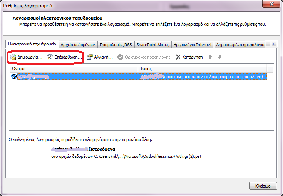The height and width of the screenshot is (196, 283).
Task: Select the highlighted account name in the list
Action: (33, 77)
